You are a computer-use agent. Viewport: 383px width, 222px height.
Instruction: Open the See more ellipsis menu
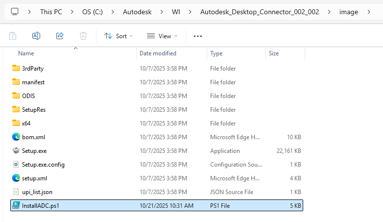(x=198, y=36)
